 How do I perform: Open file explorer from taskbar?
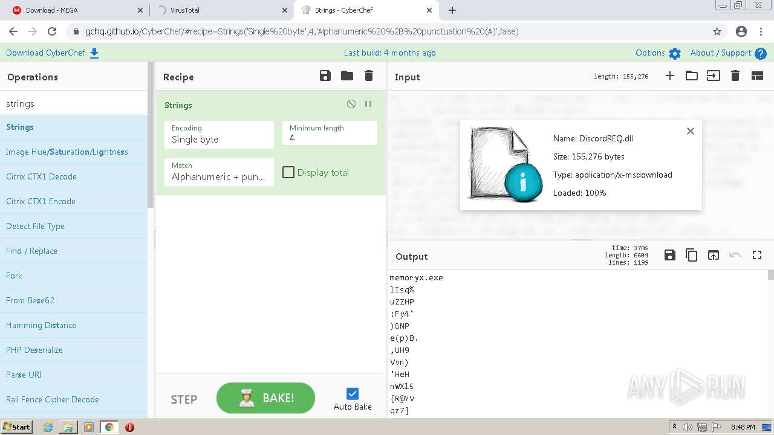[x=68, y=427]
